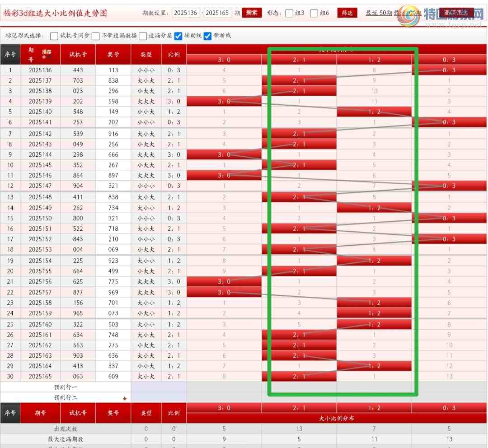Click the 预测行一 prediction cell under 类型

tap(146, 387)
